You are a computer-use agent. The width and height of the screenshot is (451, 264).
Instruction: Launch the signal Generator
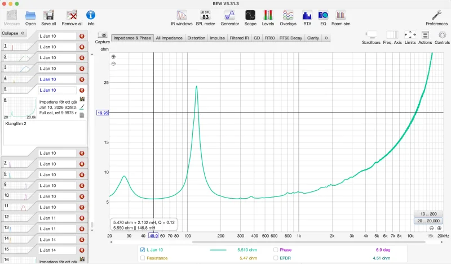(x=229, y=17)
